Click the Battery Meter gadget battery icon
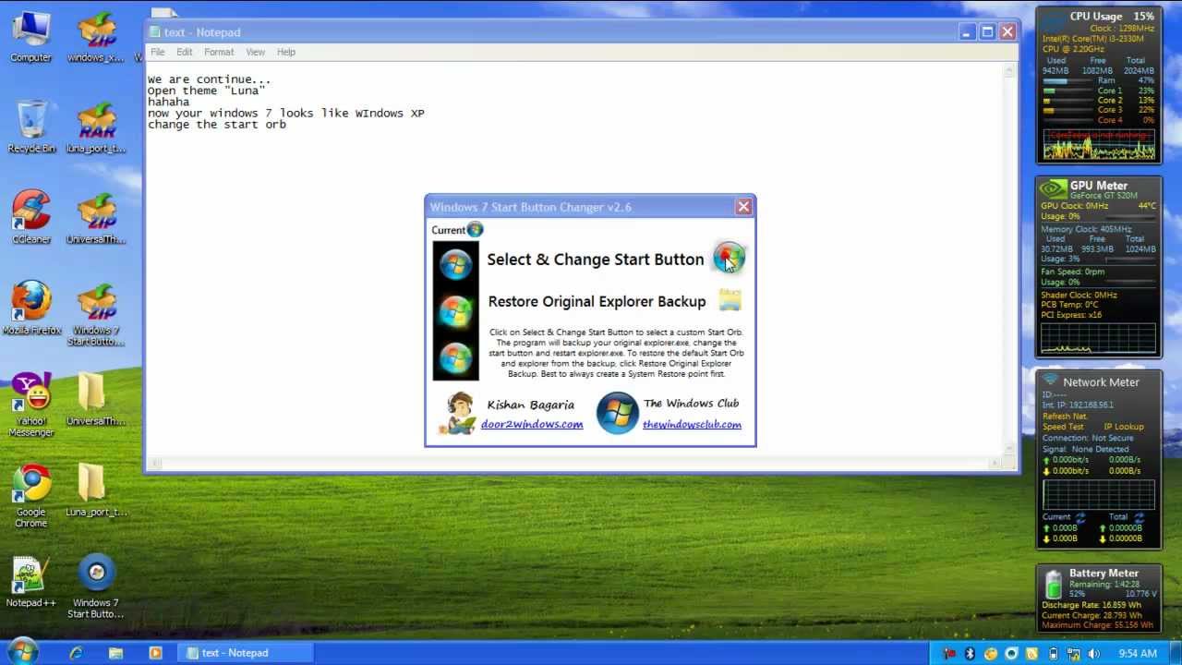Image resolution: width=1182 pixels, height=665 pixels. [x=1053, y=585]
